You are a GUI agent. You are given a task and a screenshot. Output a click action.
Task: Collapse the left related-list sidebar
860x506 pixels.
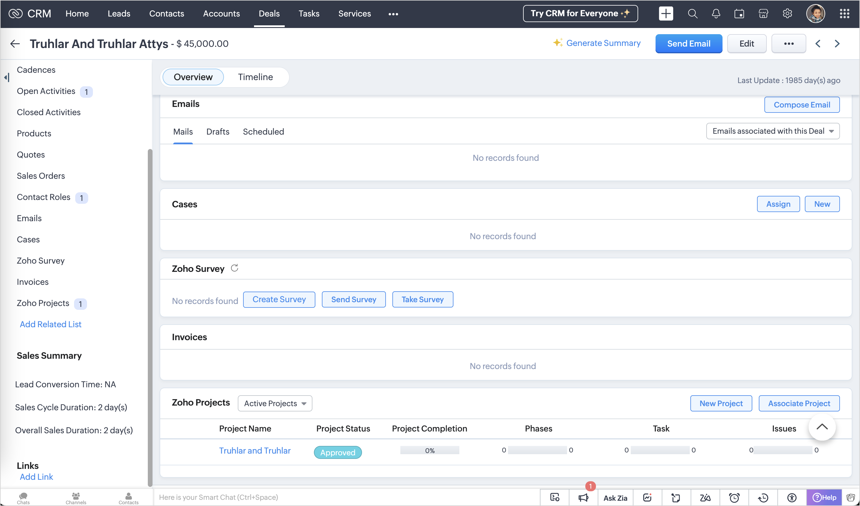pos(7,77)
